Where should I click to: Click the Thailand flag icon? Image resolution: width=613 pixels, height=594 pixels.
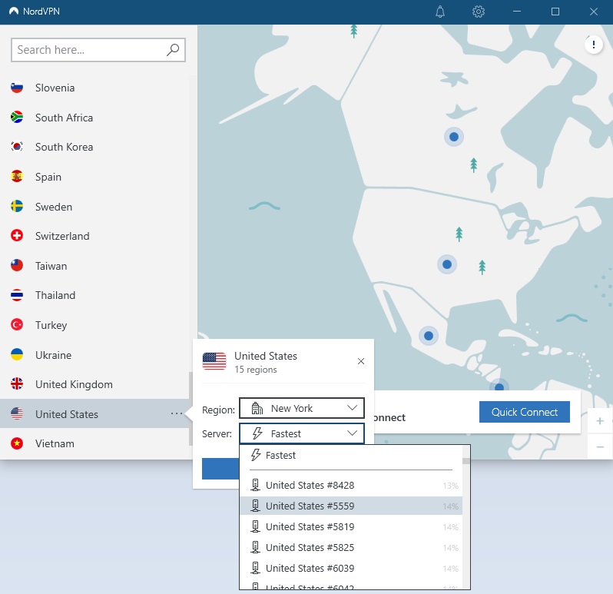[x=17, y=295]
